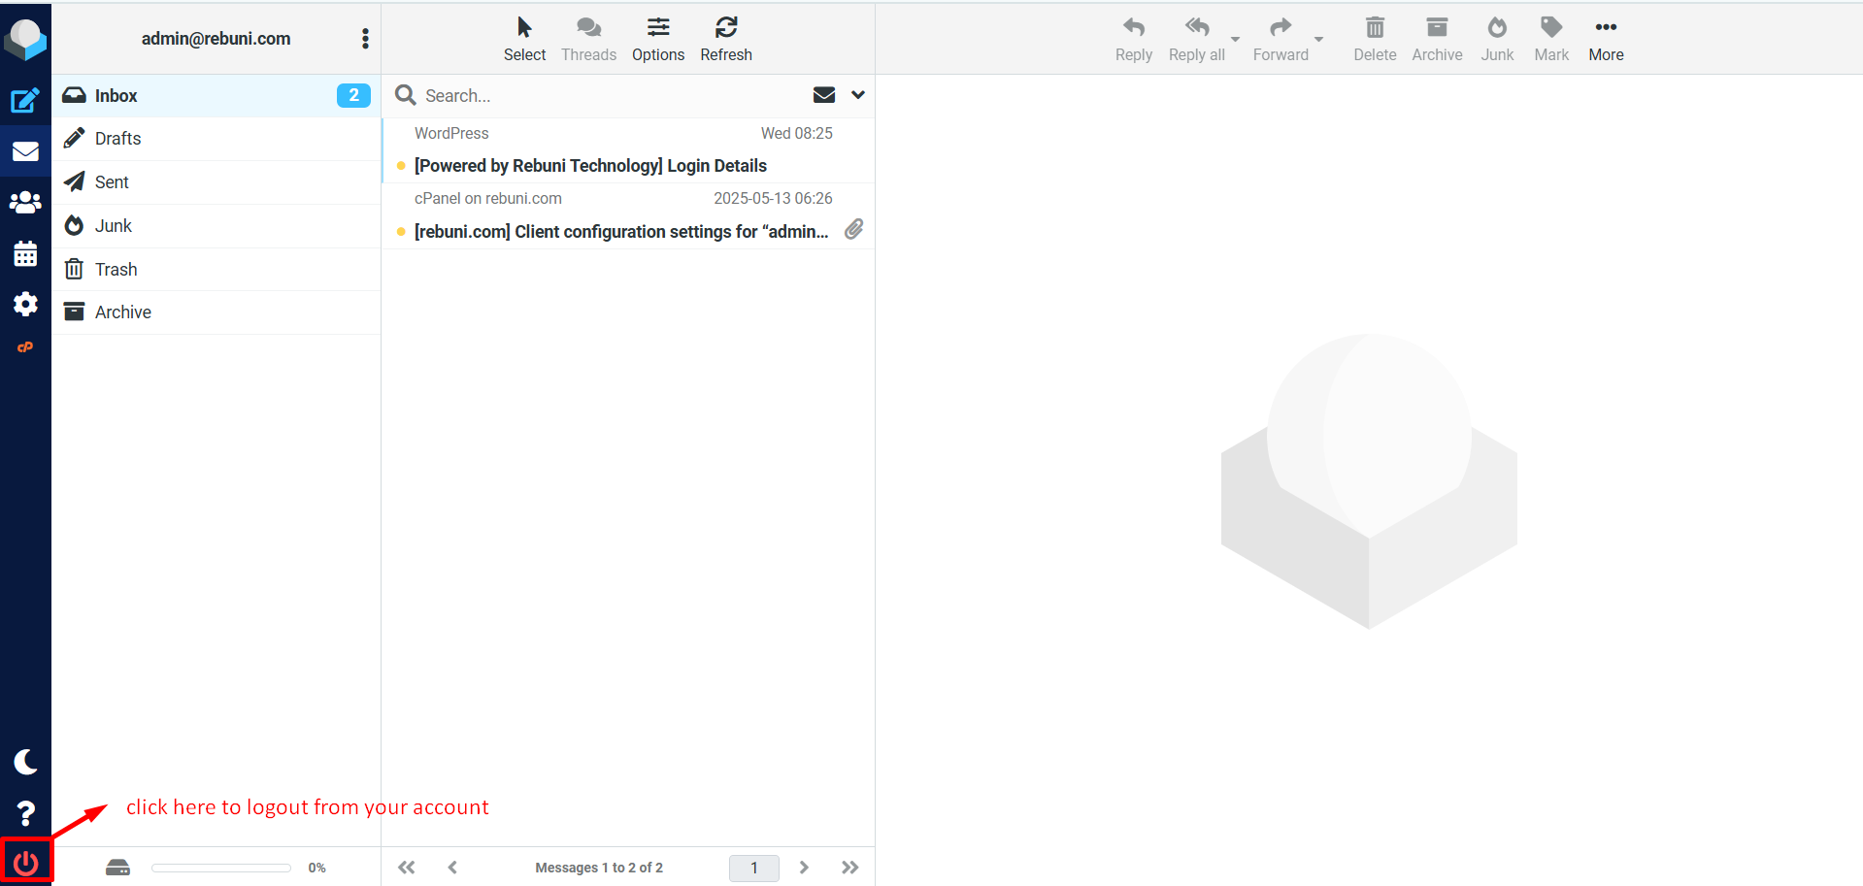Viewport: 1863px width, 886px height.
Task: Select the Trash folder
Action: 116,270
